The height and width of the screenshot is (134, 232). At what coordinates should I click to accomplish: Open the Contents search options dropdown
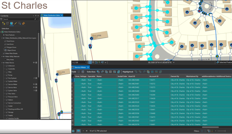pos(38,19)
